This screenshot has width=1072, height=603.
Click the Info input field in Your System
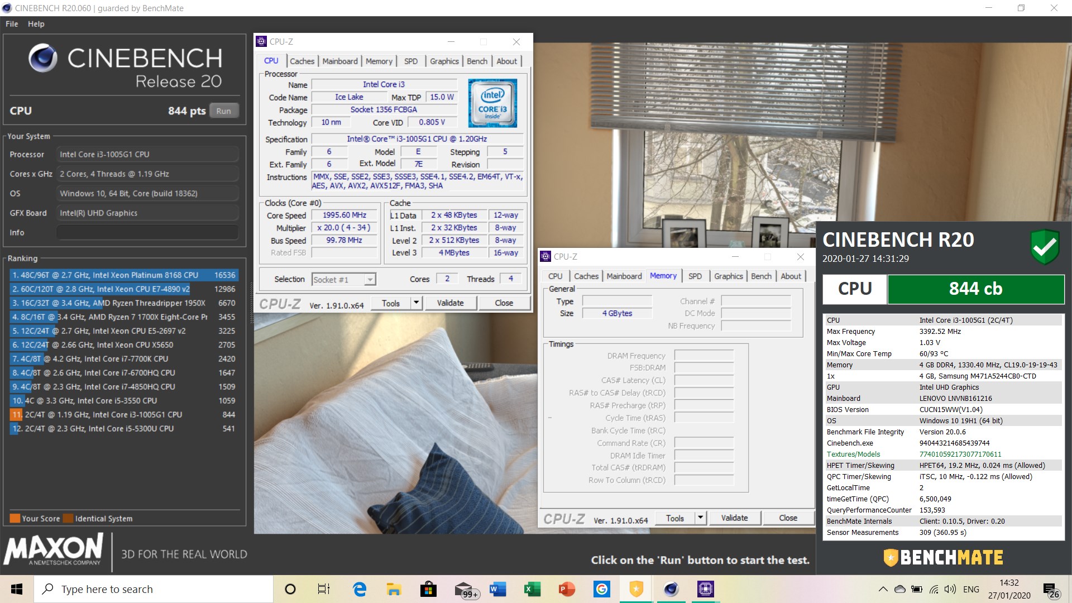147,232
